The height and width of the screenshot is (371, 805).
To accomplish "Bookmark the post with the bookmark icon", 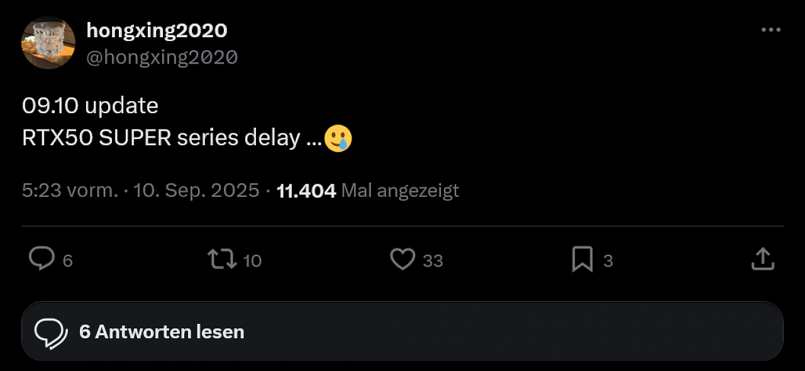I will pos(582,259).
